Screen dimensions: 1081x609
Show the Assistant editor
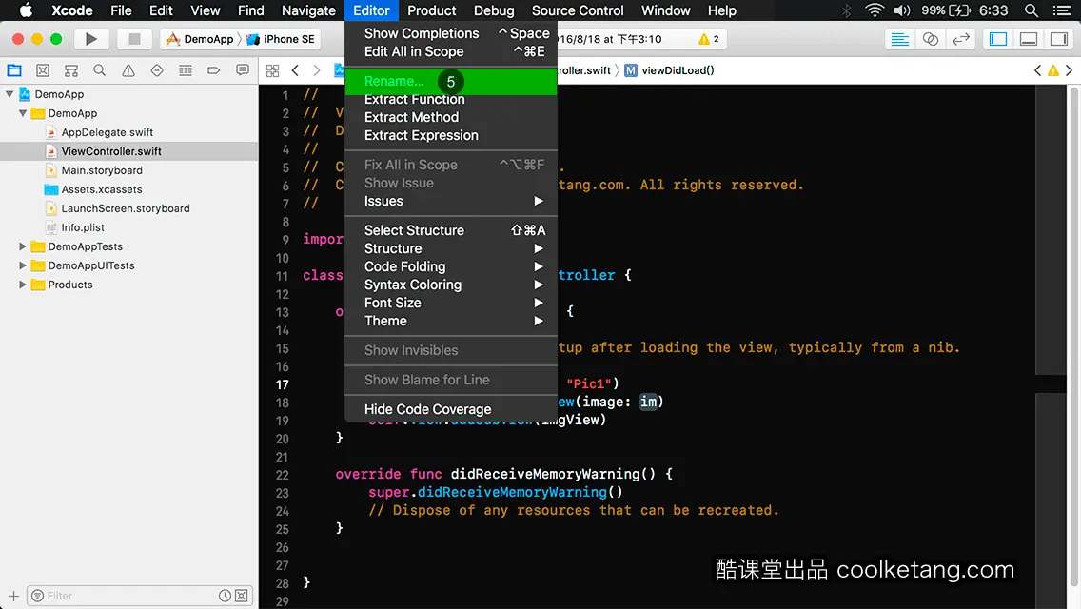(x=930, y=39)
